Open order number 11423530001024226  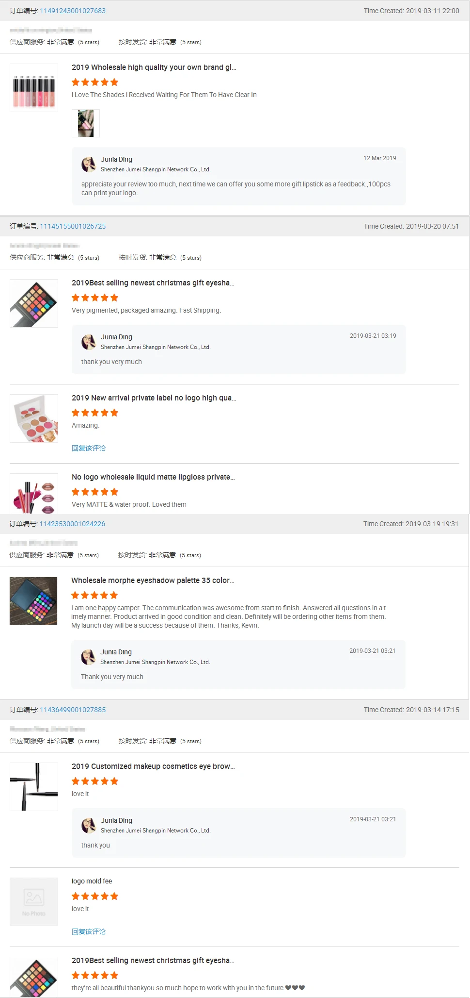pyautogui.click(x=72, y=524)
